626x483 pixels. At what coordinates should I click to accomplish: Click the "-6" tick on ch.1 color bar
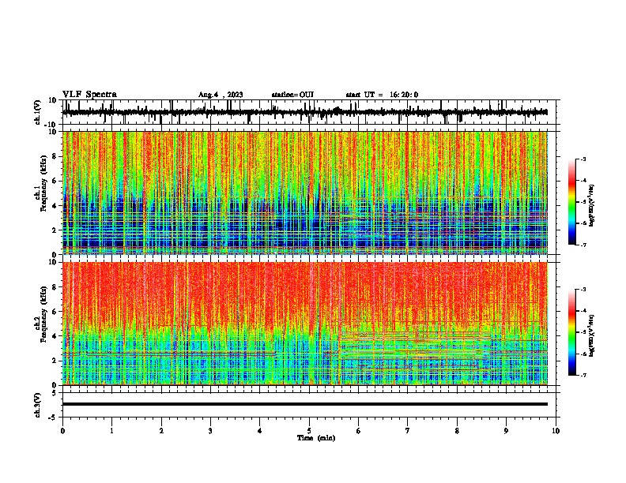[x=583, y=223]
